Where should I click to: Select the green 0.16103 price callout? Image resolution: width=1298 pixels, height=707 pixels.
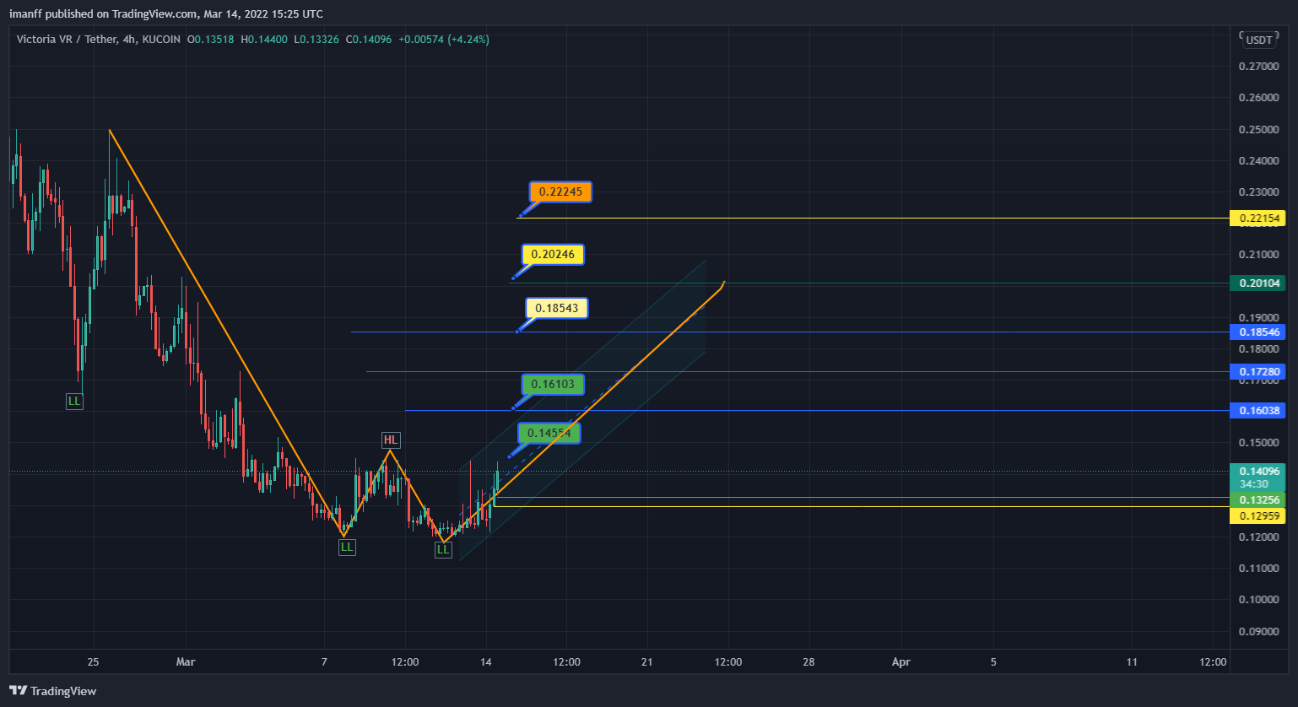[x=553, y=385]
